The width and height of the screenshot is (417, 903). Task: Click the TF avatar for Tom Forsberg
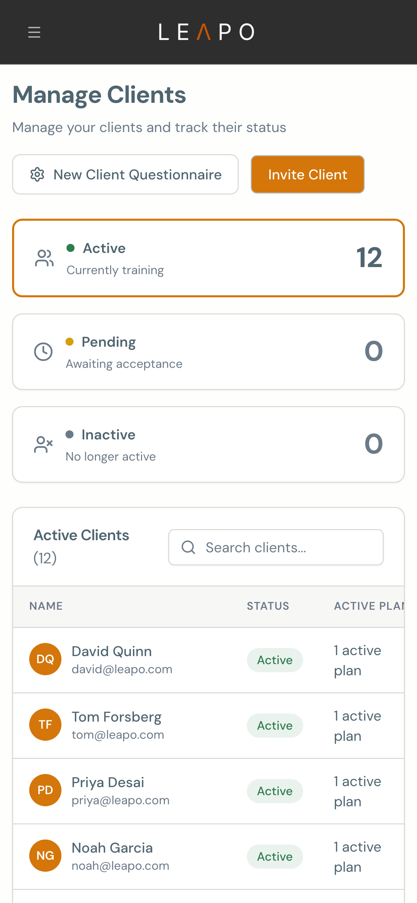[45, 725]
